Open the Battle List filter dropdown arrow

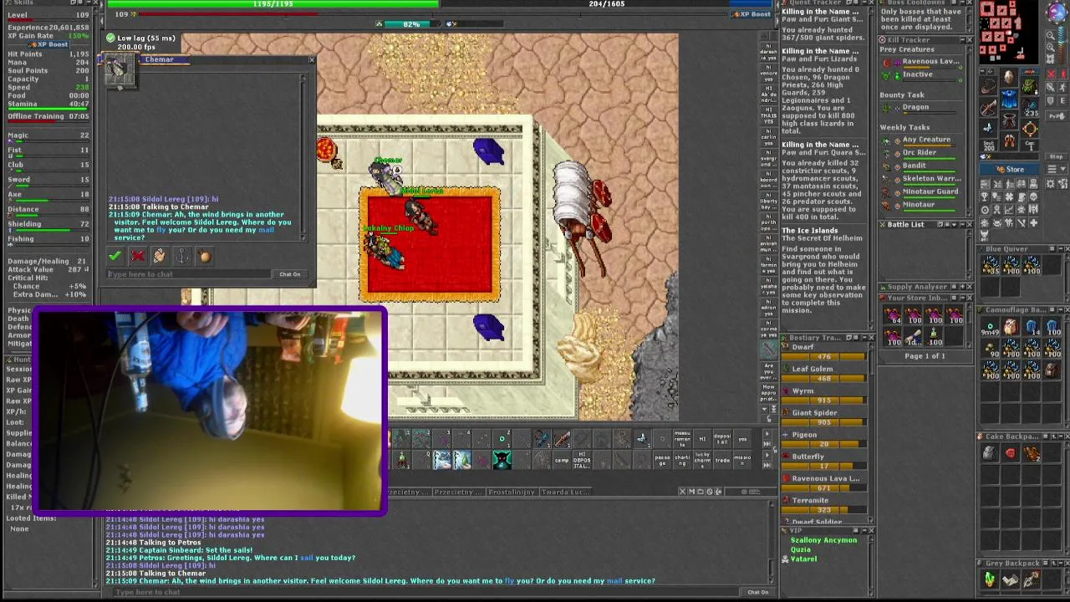955,225
